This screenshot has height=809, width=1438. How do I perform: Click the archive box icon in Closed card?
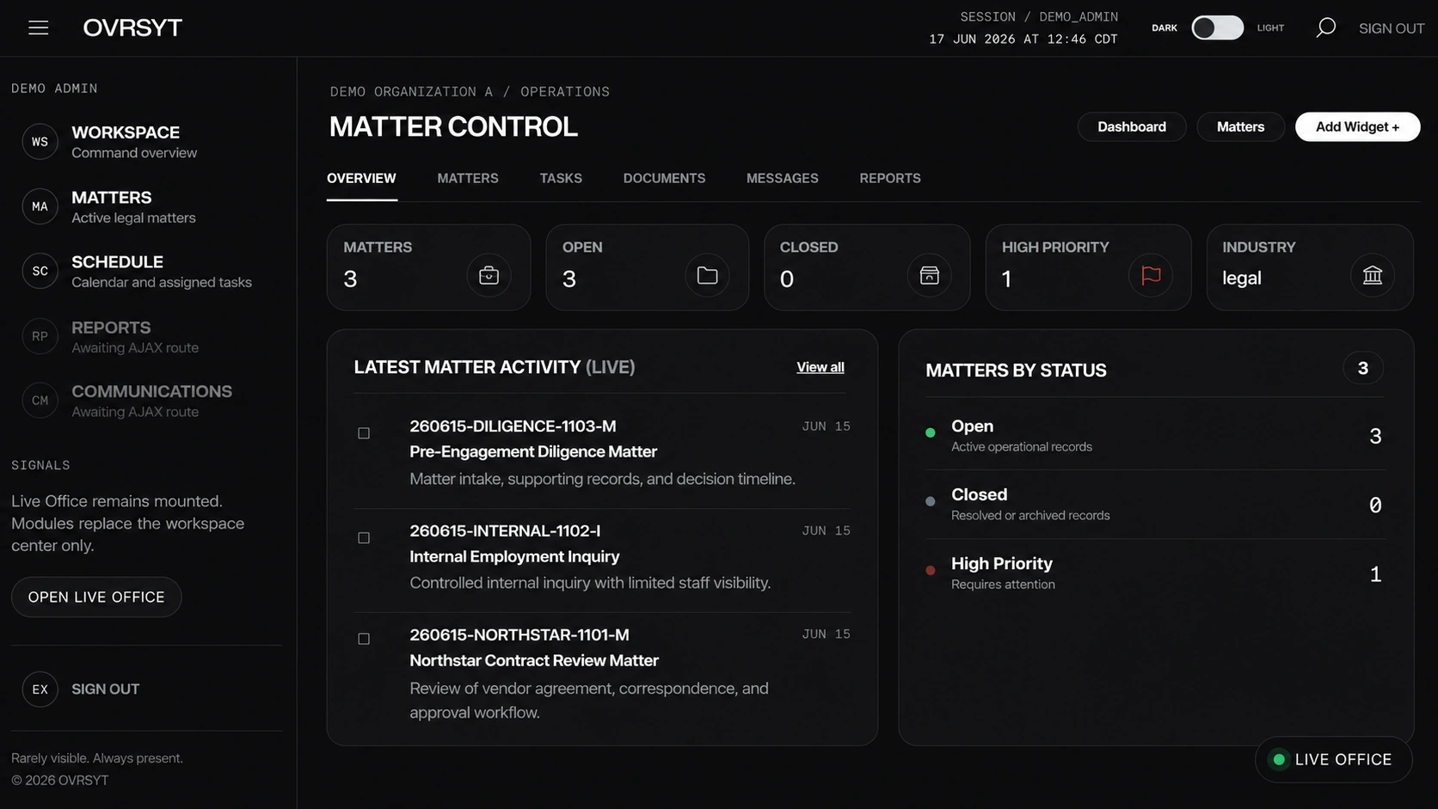point(929,276)
